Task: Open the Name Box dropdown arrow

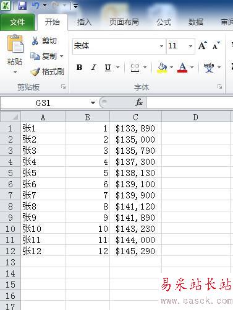Action: click(93, 103)
